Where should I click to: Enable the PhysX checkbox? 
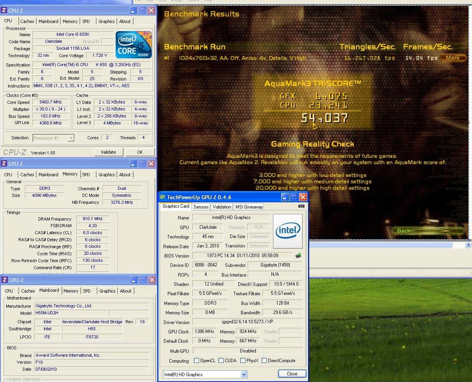click(243, 361)
